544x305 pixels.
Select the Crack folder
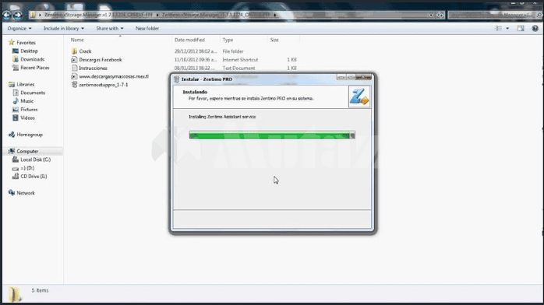coord(85,51)
